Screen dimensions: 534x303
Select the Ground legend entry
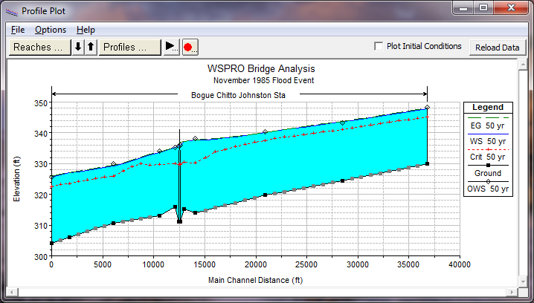[x=489, y=173]
